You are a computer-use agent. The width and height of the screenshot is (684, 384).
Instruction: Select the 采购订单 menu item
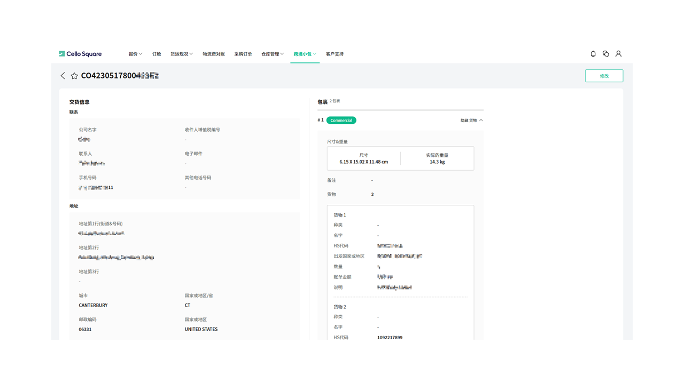click(x=243, y=54)
